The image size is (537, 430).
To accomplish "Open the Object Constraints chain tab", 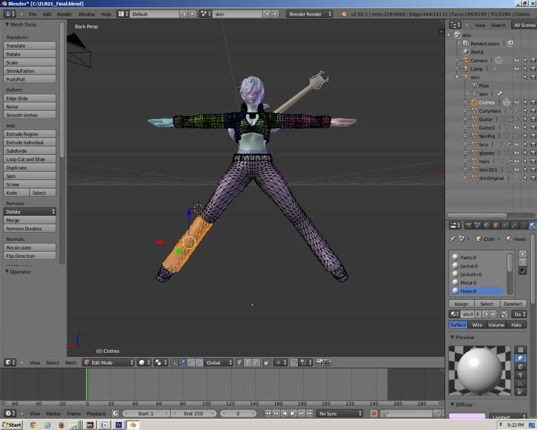I will [505, 225].
